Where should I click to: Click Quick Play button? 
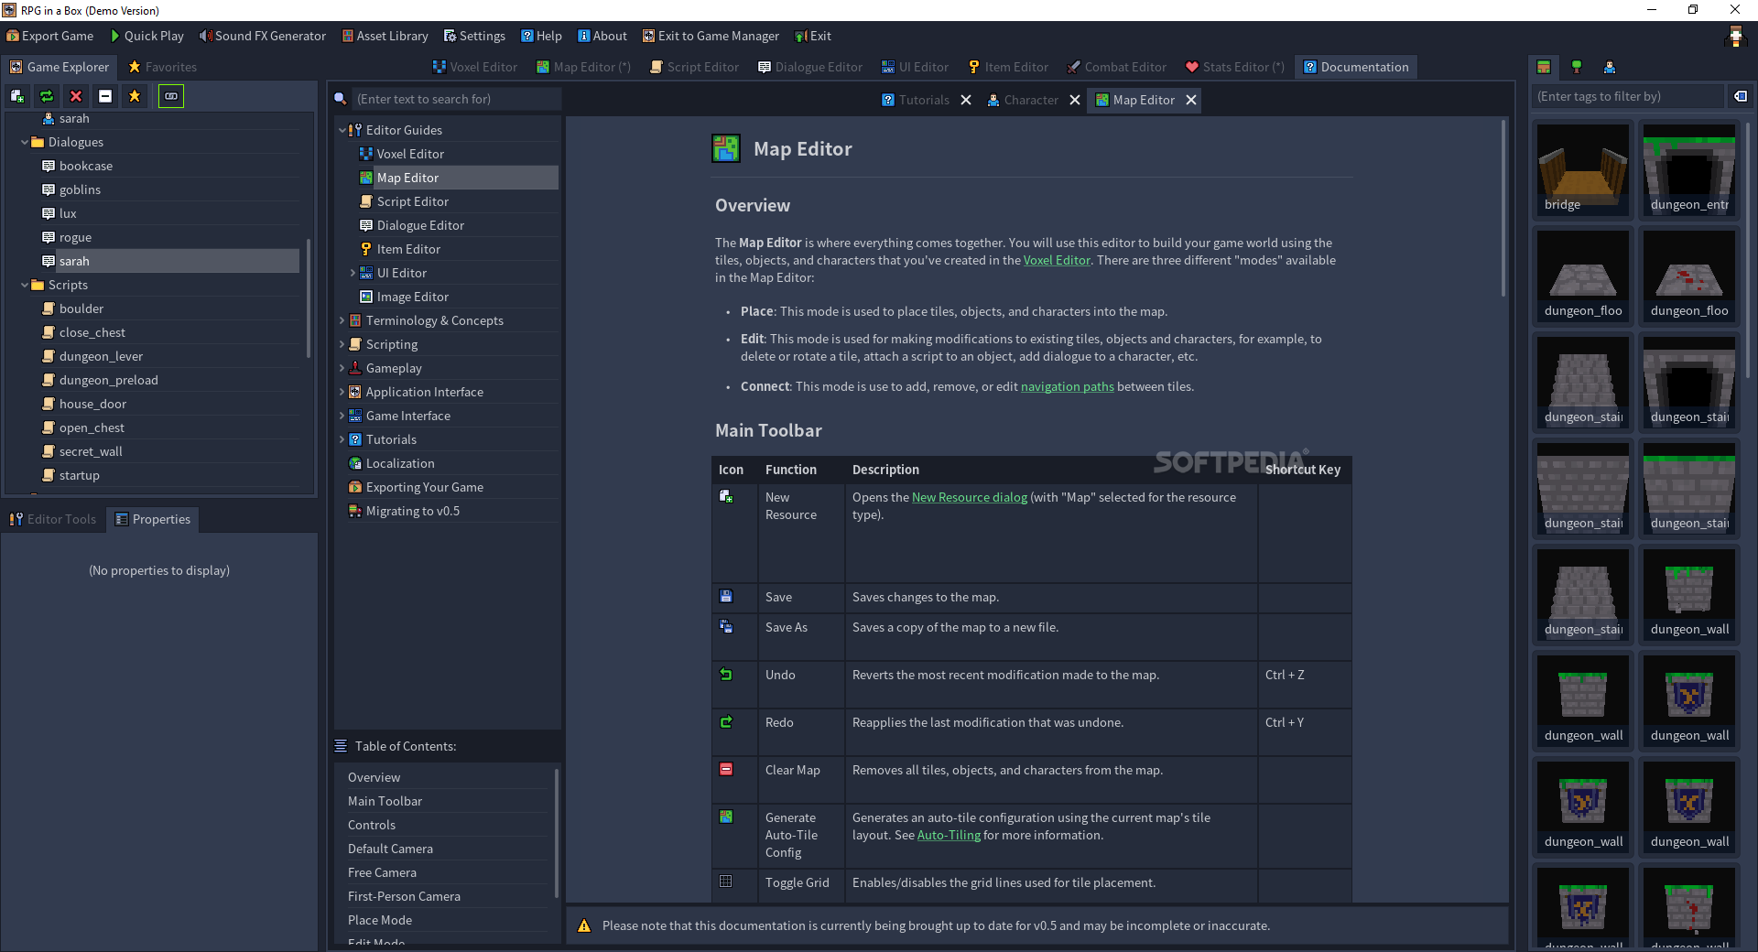tap(147, 36)
